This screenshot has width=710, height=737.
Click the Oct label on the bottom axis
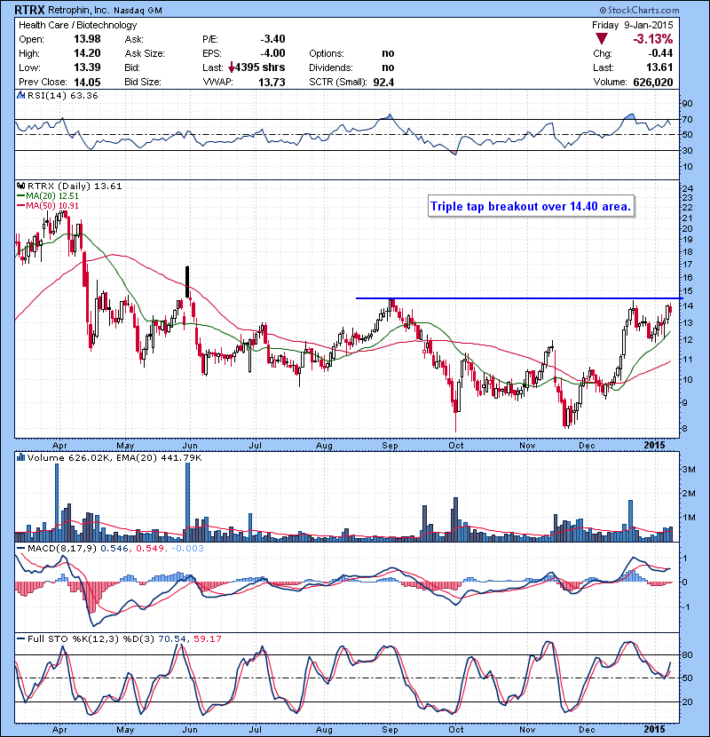coord(455,730)
